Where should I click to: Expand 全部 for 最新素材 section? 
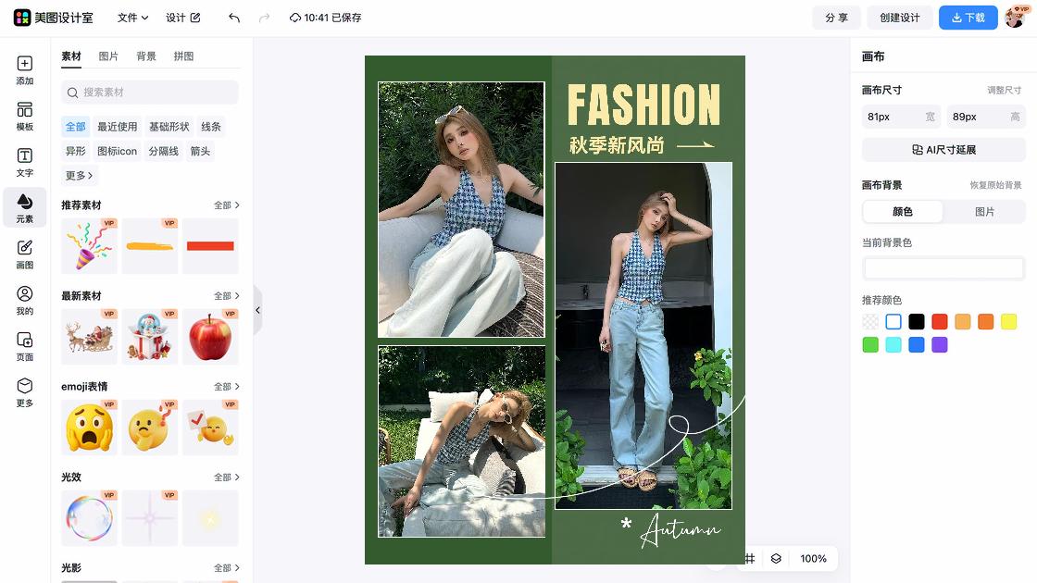point(226,295)
